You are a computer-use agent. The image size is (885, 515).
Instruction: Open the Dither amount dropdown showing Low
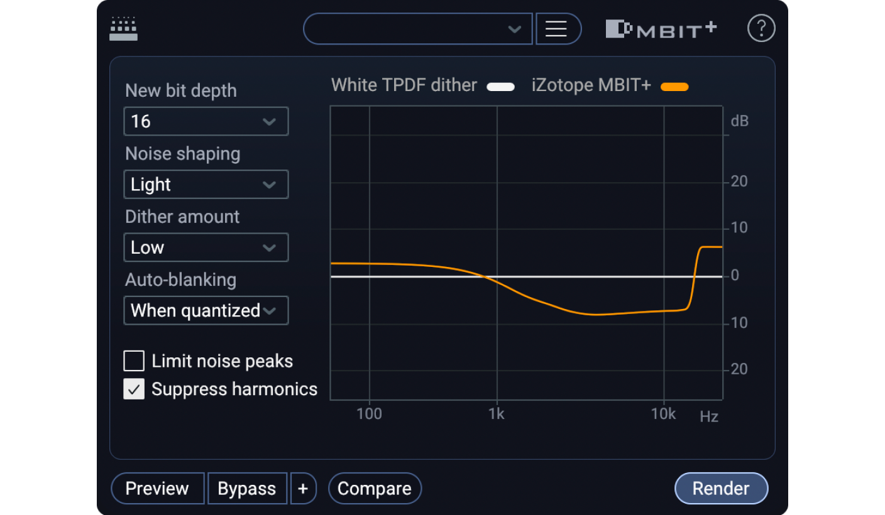pyautogui.click(x=206, y=247)
